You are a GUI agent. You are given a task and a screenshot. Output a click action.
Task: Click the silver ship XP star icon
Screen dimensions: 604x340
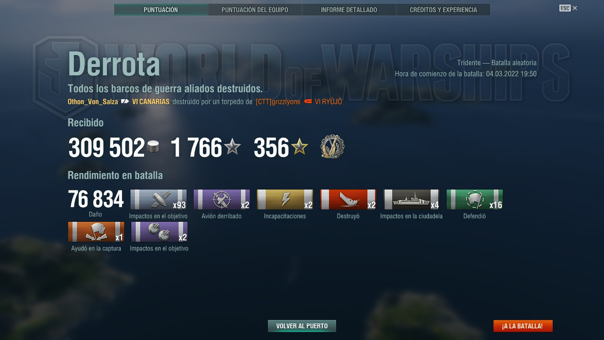coord(232,147)
